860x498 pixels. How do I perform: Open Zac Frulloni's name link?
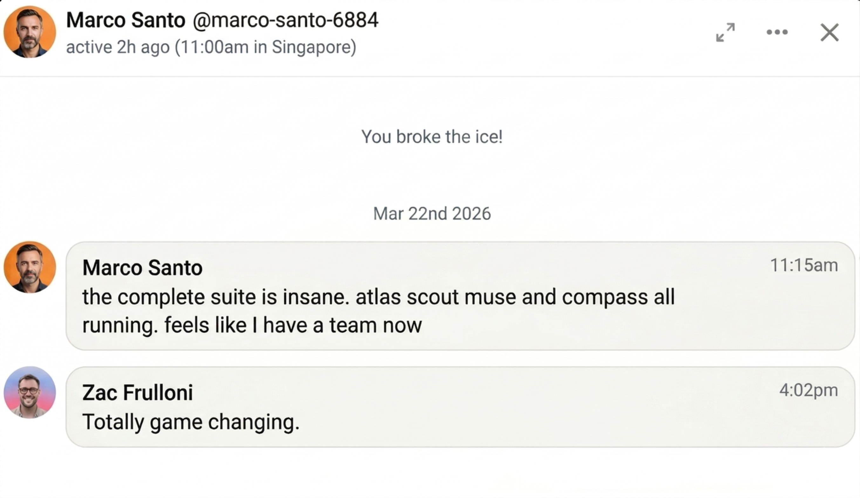(138, 392)
